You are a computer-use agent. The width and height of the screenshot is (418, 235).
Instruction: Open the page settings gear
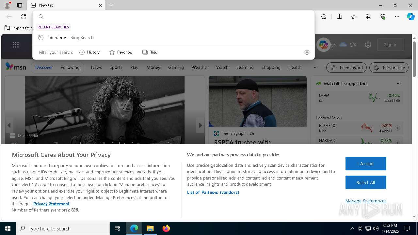(368, 45)
